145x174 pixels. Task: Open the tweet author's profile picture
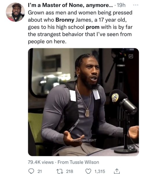click(15, 12)
